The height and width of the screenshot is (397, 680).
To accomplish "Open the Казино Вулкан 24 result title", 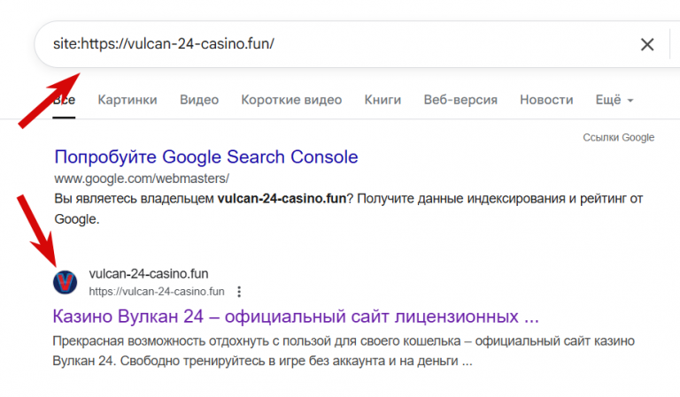I will tap(296, 317).
